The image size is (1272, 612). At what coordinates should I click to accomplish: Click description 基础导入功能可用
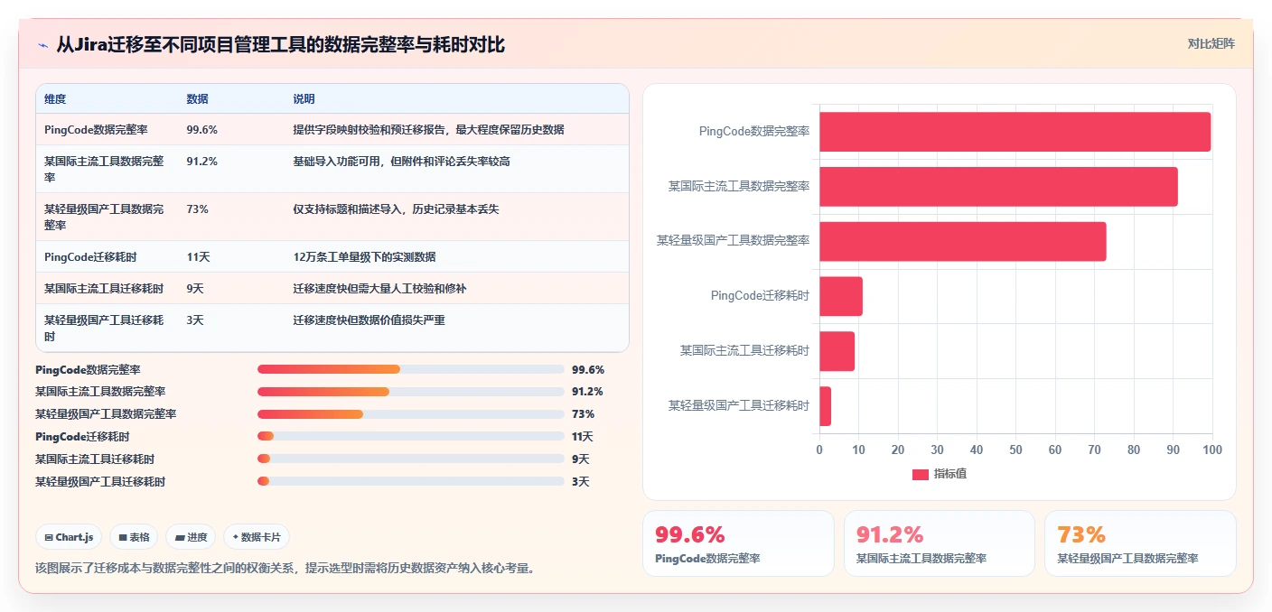coord(401,162)
